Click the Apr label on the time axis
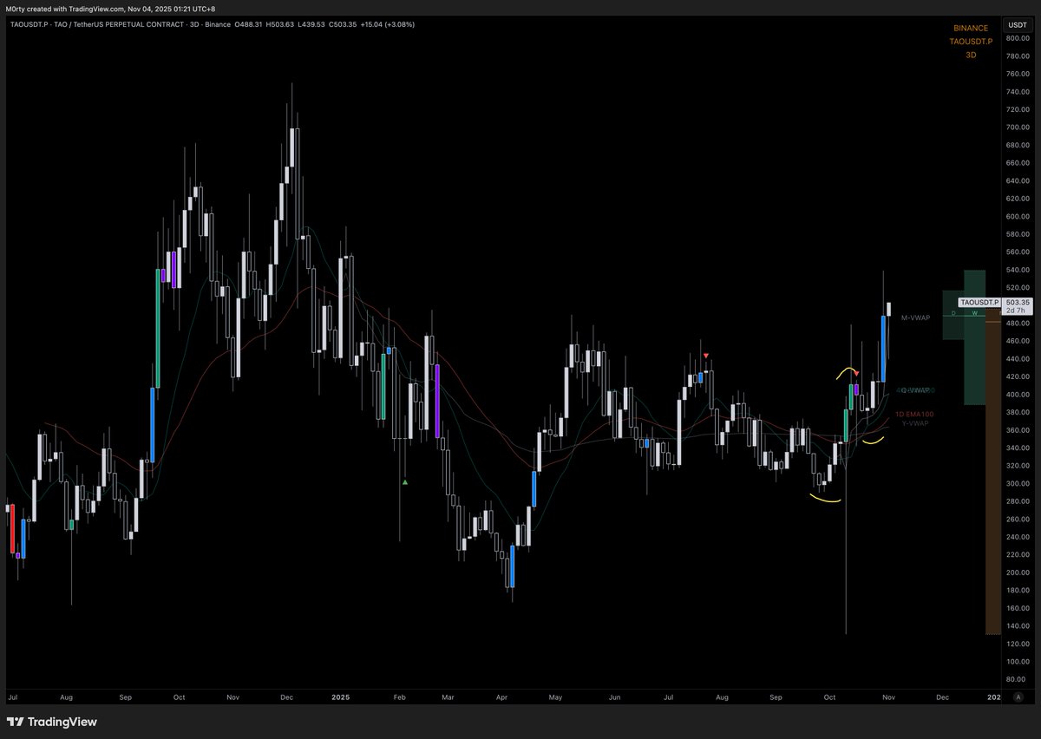 (502, 696)
